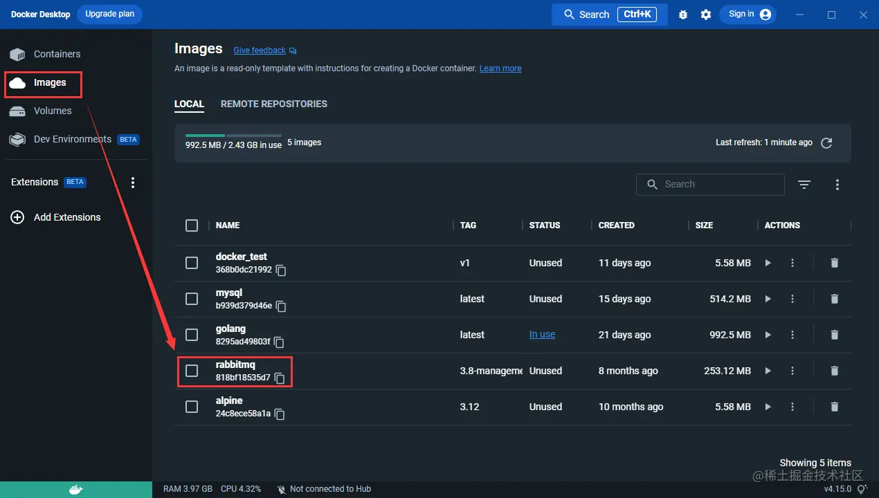The height and width of the screenshot is (498, 879).
Task: Switch to the REMOTE REPOSITORIES tab
Action: (274, 104)
